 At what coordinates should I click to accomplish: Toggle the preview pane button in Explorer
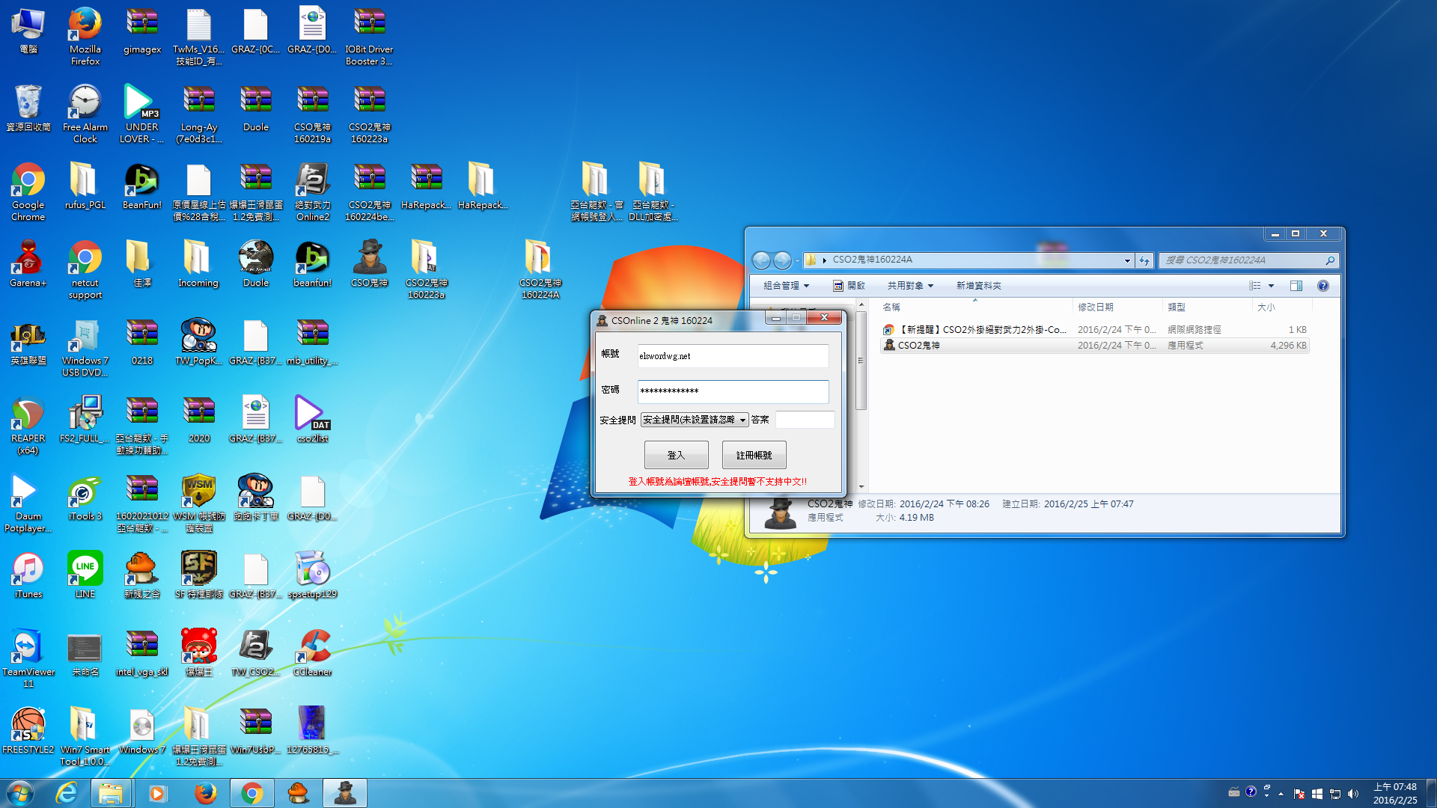click(1296, 286)
